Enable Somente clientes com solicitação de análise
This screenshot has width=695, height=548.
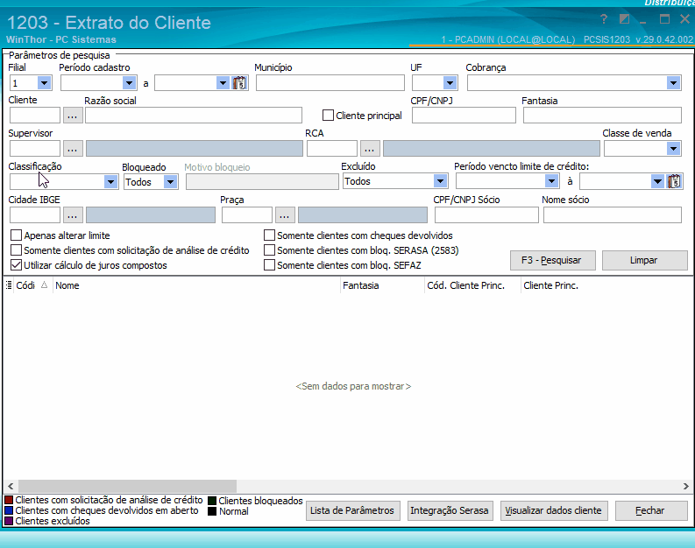pyautogui.click(x=16, y=250)
